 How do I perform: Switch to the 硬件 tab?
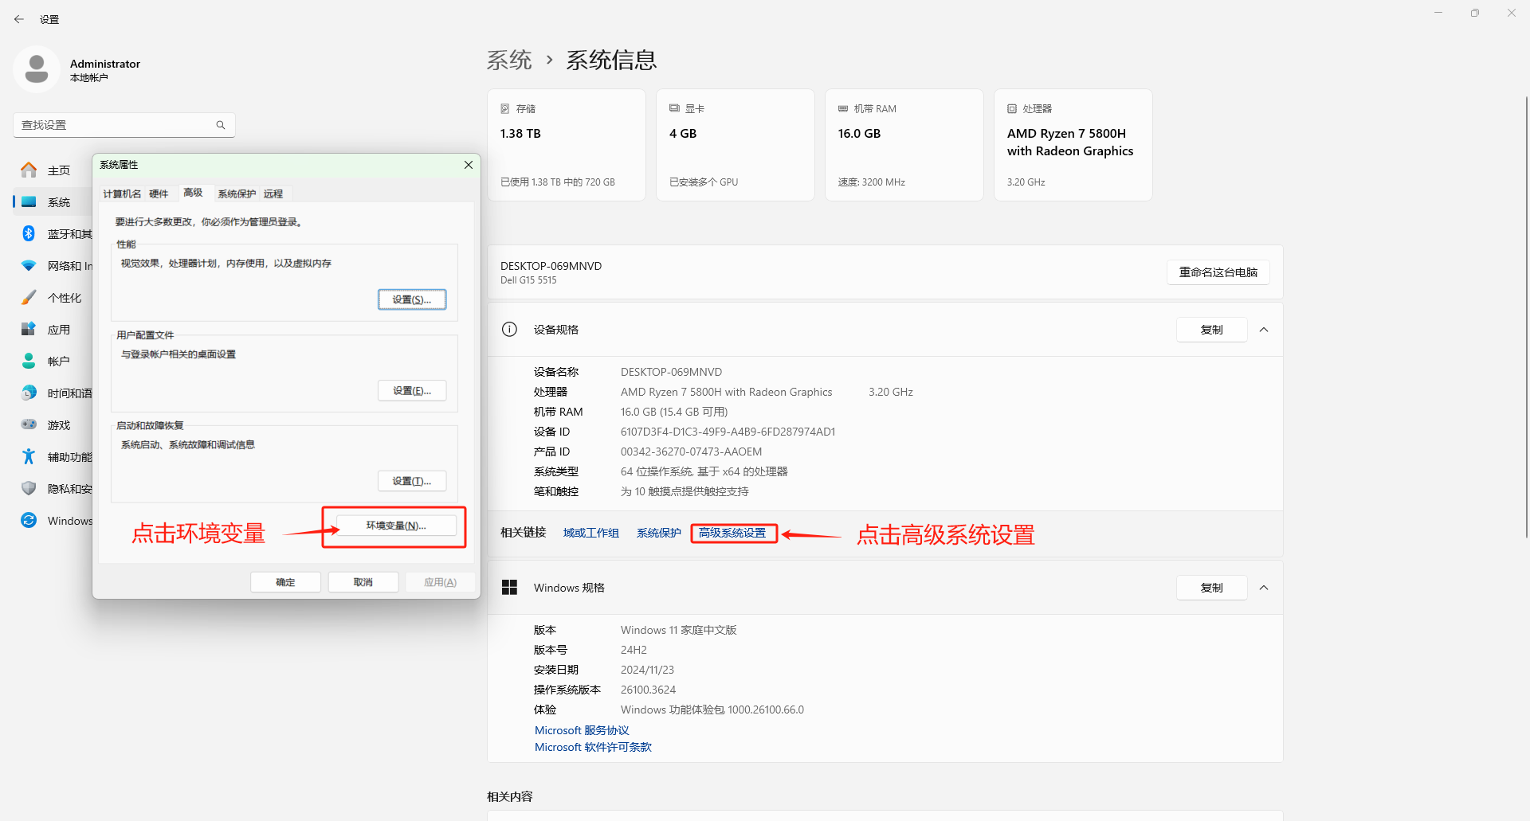tap(159, 194)
